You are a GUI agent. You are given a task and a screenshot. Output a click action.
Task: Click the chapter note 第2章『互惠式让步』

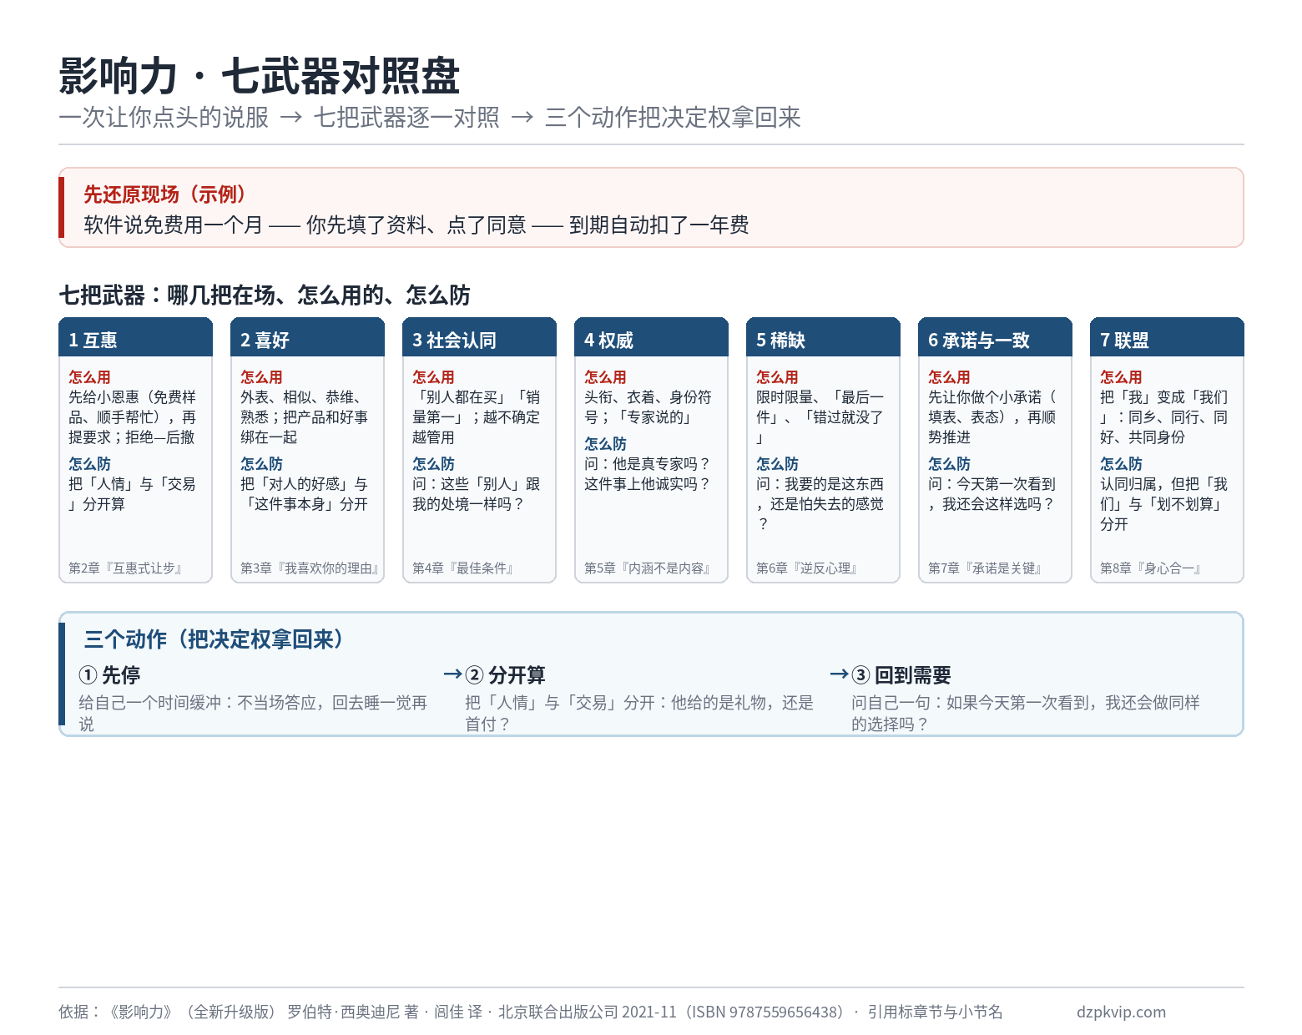coord(127,568)
